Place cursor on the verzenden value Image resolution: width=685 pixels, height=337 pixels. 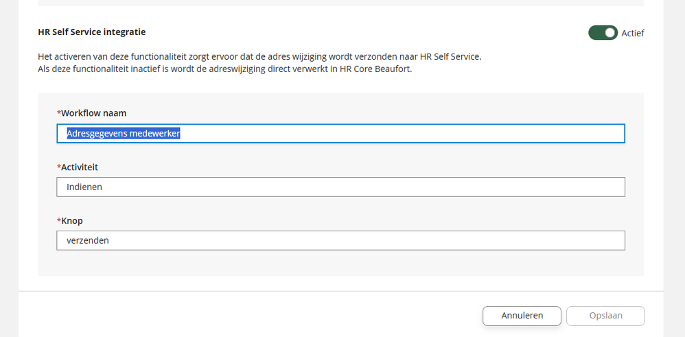tap(88, 240)
